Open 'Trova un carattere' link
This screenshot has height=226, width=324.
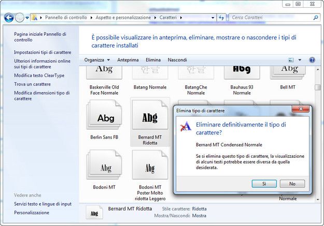(x=33, y=84)
